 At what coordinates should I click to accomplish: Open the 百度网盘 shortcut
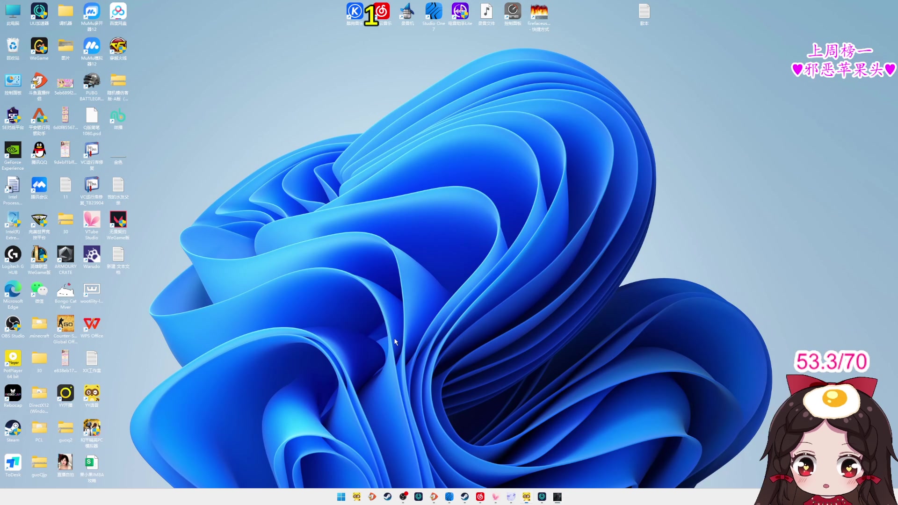(118, 14)
